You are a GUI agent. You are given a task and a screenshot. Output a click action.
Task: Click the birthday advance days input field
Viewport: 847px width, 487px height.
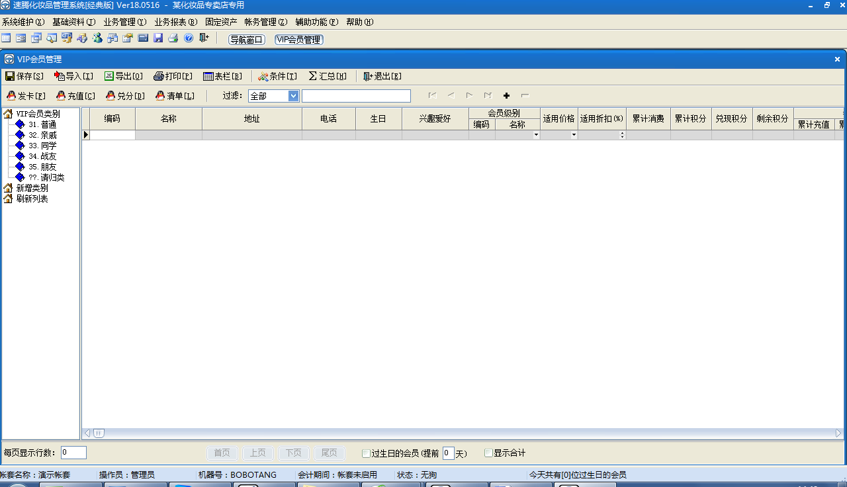coord(448,453)
